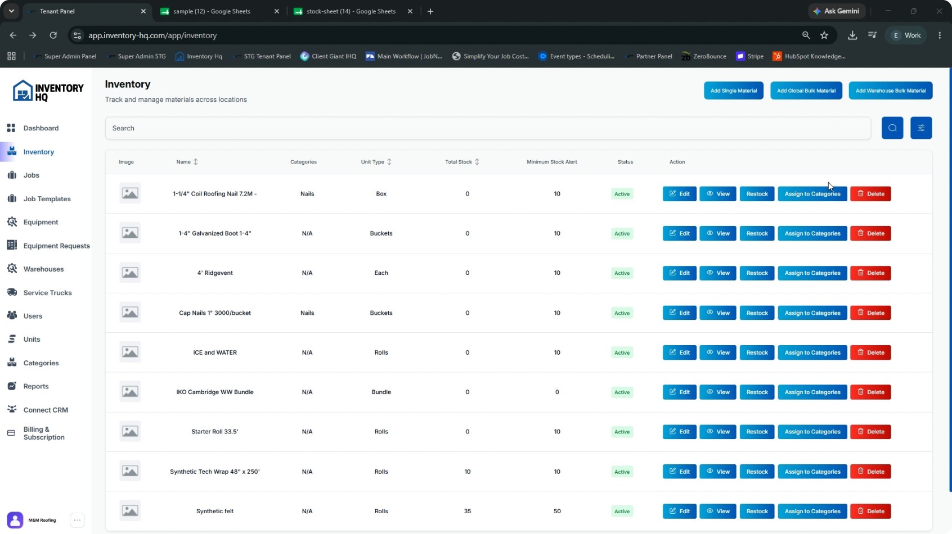Screen dimensions: 952x534
Task: View the Starter Roll 33.5' item
Action: point(718,432)
